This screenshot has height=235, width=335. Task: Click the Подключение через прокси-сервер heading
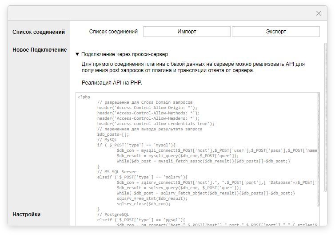pyautogui.click(x=124, y=54)
